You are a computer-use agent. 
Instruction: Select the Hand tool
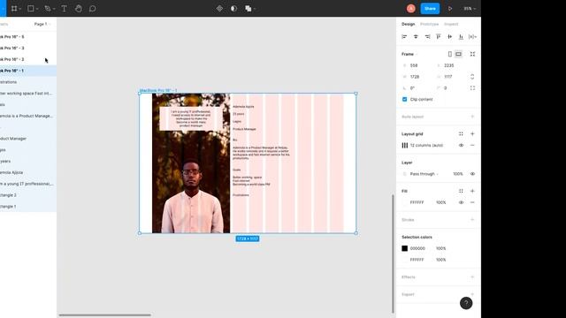(79, 8)
